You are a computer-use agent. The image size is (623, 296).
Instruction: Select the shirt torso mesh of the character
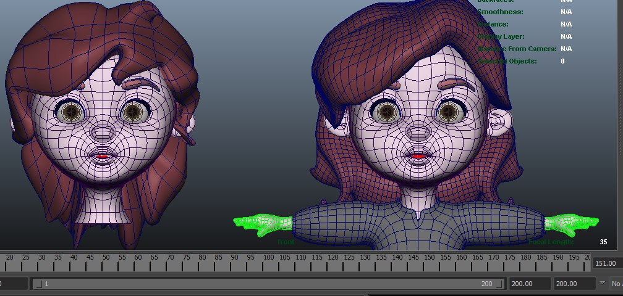pyautogui.click(x=420, y=227)
